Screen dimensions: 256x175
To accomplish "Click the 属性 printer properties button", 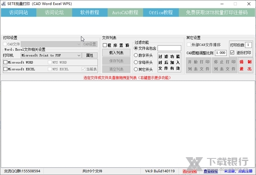I will (x=90, y=55).
